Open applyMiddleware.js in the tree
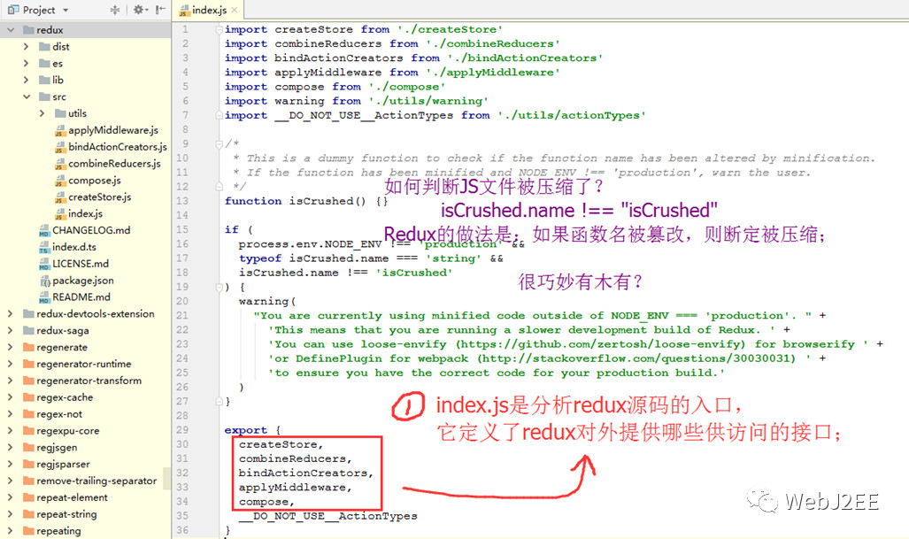This screenshot has height=539, width=909. [x=113, y=130]
